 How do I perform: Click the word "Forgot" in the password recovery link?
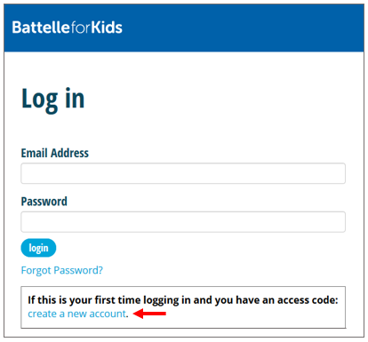click(x=36, y=270)
